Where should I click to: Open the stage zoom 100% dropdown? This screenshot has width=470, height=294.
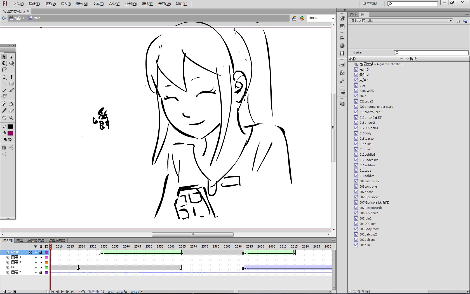[333, 18]
